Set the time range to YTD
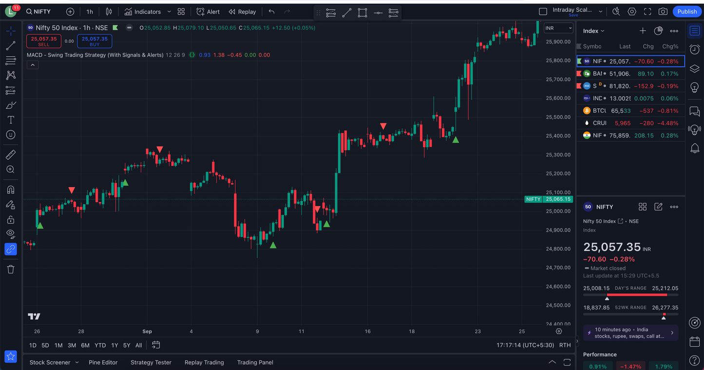This screenshot has height=370, width=704. point(100,345)
